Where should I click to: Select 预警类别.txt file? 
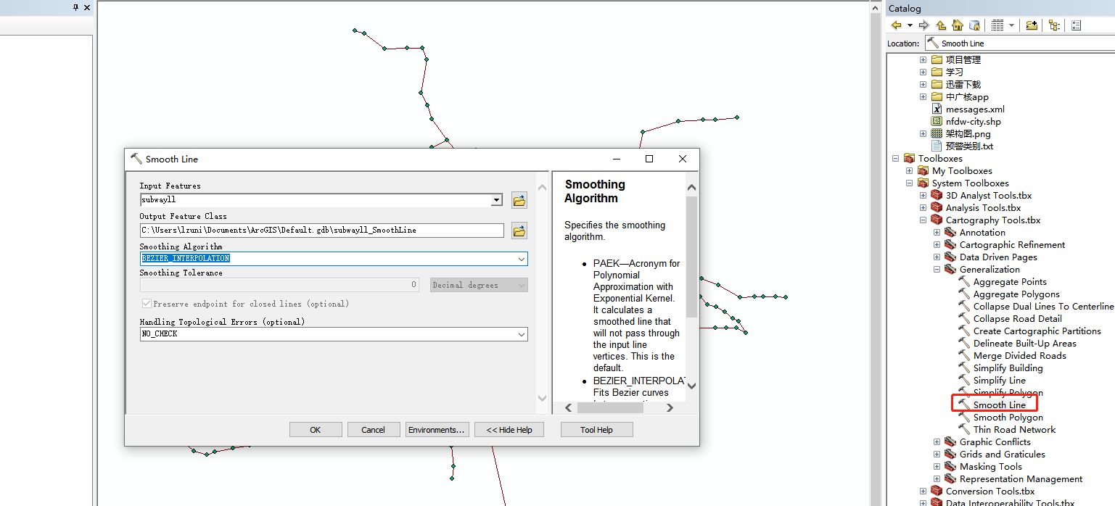(x=969, y=146)
